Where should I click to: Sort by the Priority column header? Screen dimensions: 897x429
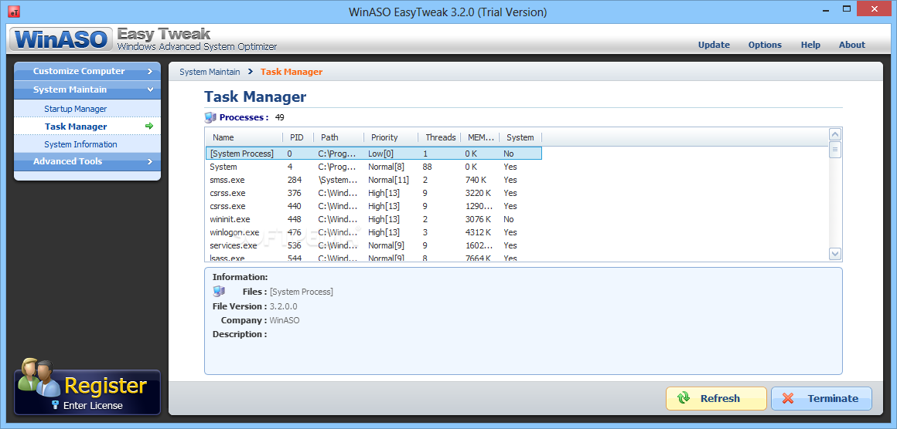[x=391, y=137]
